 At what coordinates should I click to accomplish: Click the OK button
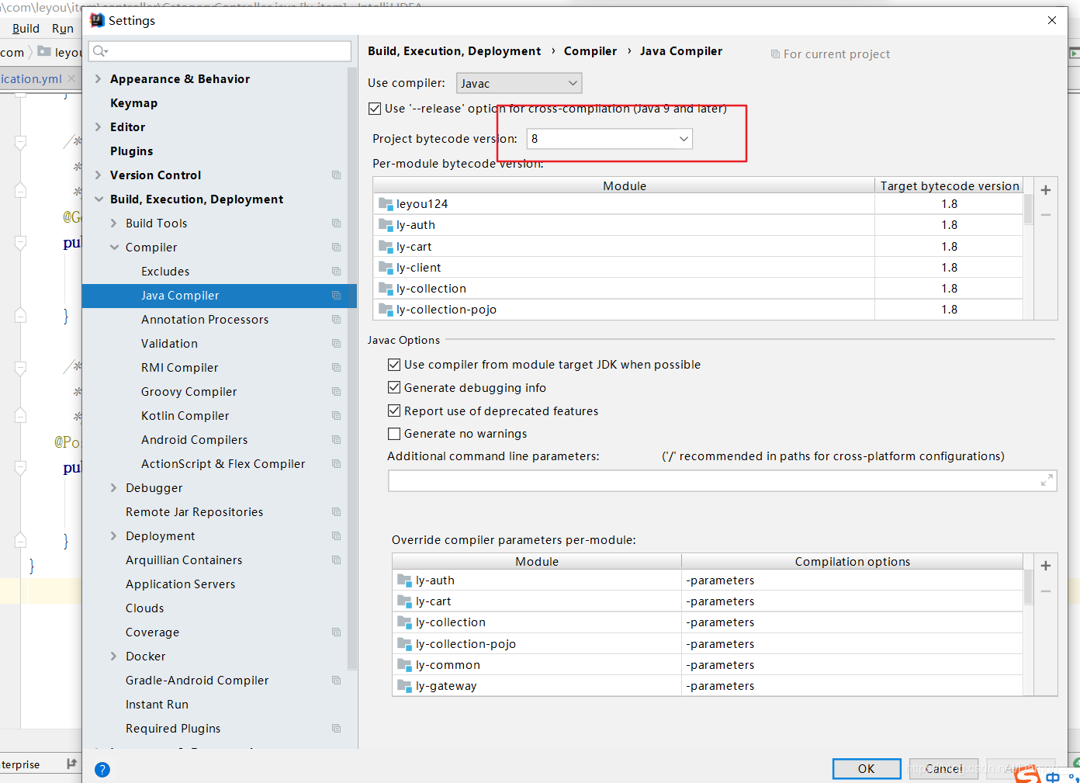[x=867, y=769]
